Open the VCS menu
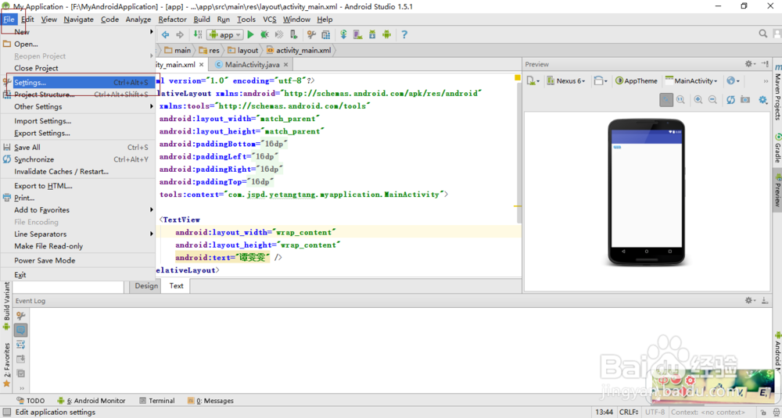The width and height of the screenshot is (782, 418). (269, 20)
